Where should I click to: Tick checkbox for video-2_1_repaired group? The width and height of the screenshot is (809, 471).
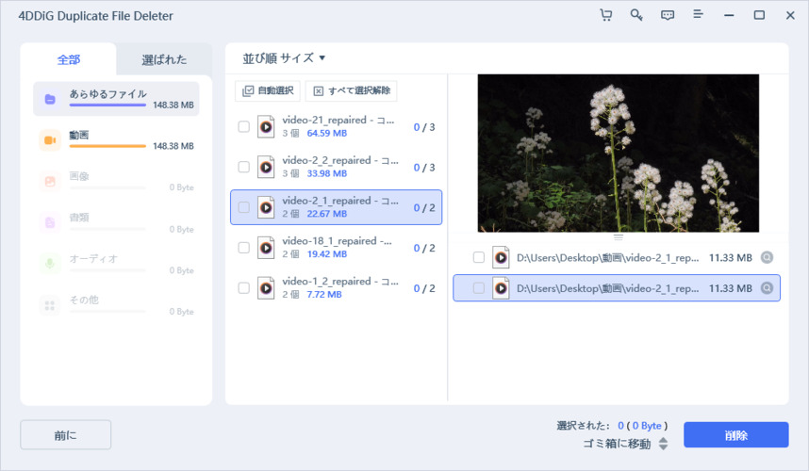[x=243, y=207]
